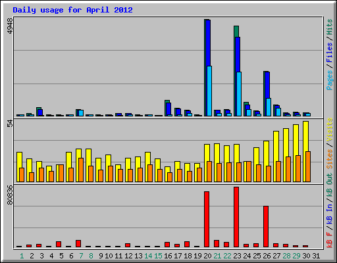Screen dimensions: 337x263
Task: Click the red kB bar above day 20
Action: 207,219
